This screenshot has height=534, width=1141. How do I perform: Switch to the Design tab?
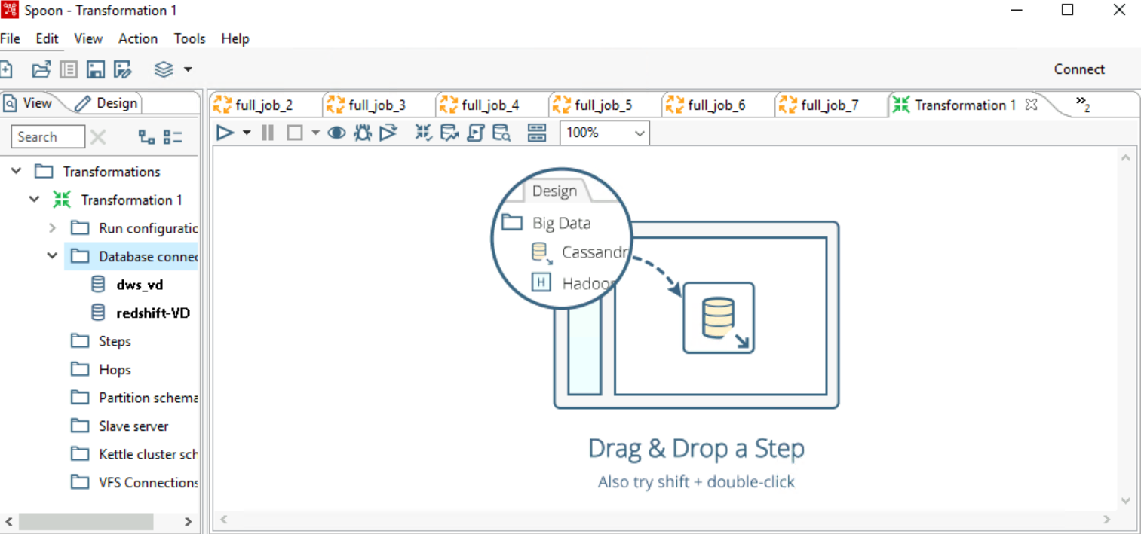pyautogui.click(x=108, y=103)
